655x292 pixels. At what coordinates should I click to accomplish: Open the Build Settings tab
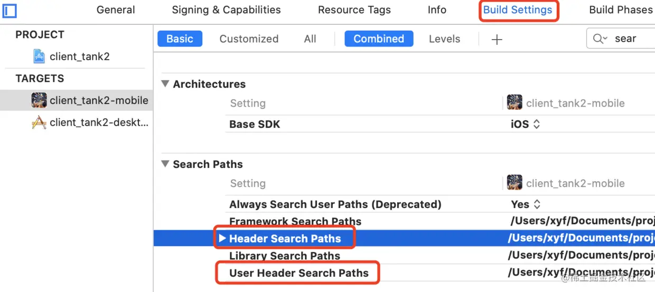point(518,10)
